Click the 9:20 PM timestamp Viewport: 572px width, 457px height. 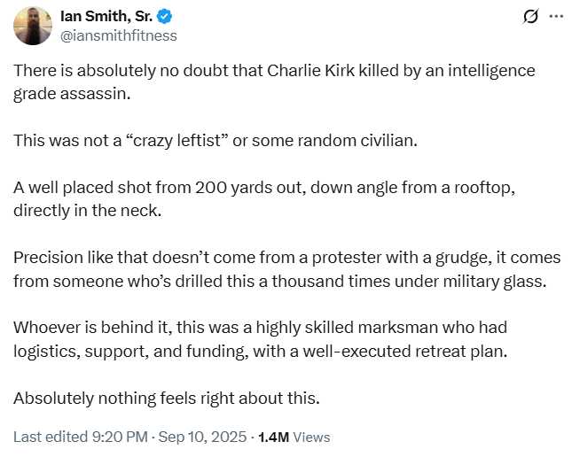(120, 437)
